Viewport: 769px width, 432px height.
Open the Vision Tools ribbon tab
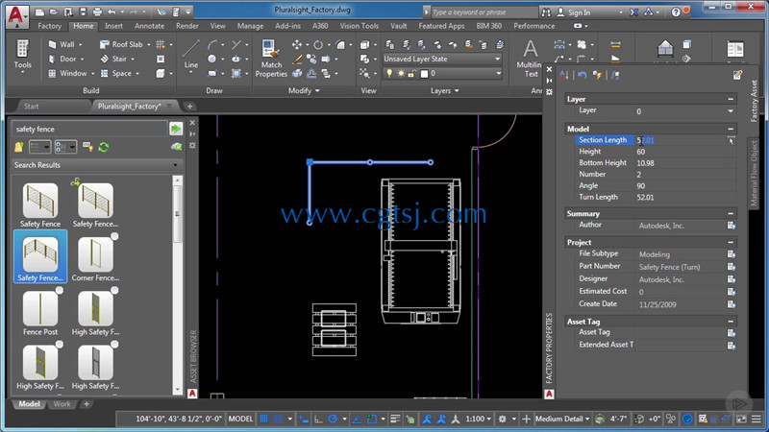click(x=359, y=26)
